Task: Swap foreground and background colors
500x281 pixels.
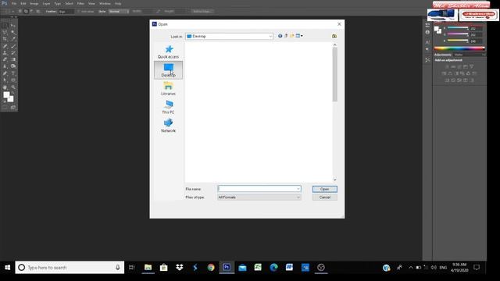Action: click(x=12, y=94)
